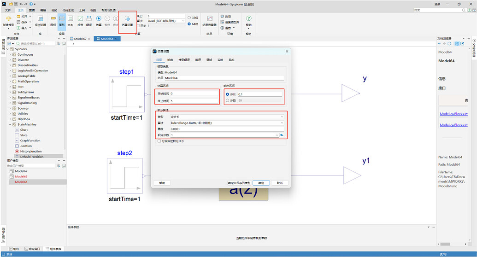Screen dimensions: 477x257
Task: Open the 库浏览器 library browser icon
Action: click(40, 21)
